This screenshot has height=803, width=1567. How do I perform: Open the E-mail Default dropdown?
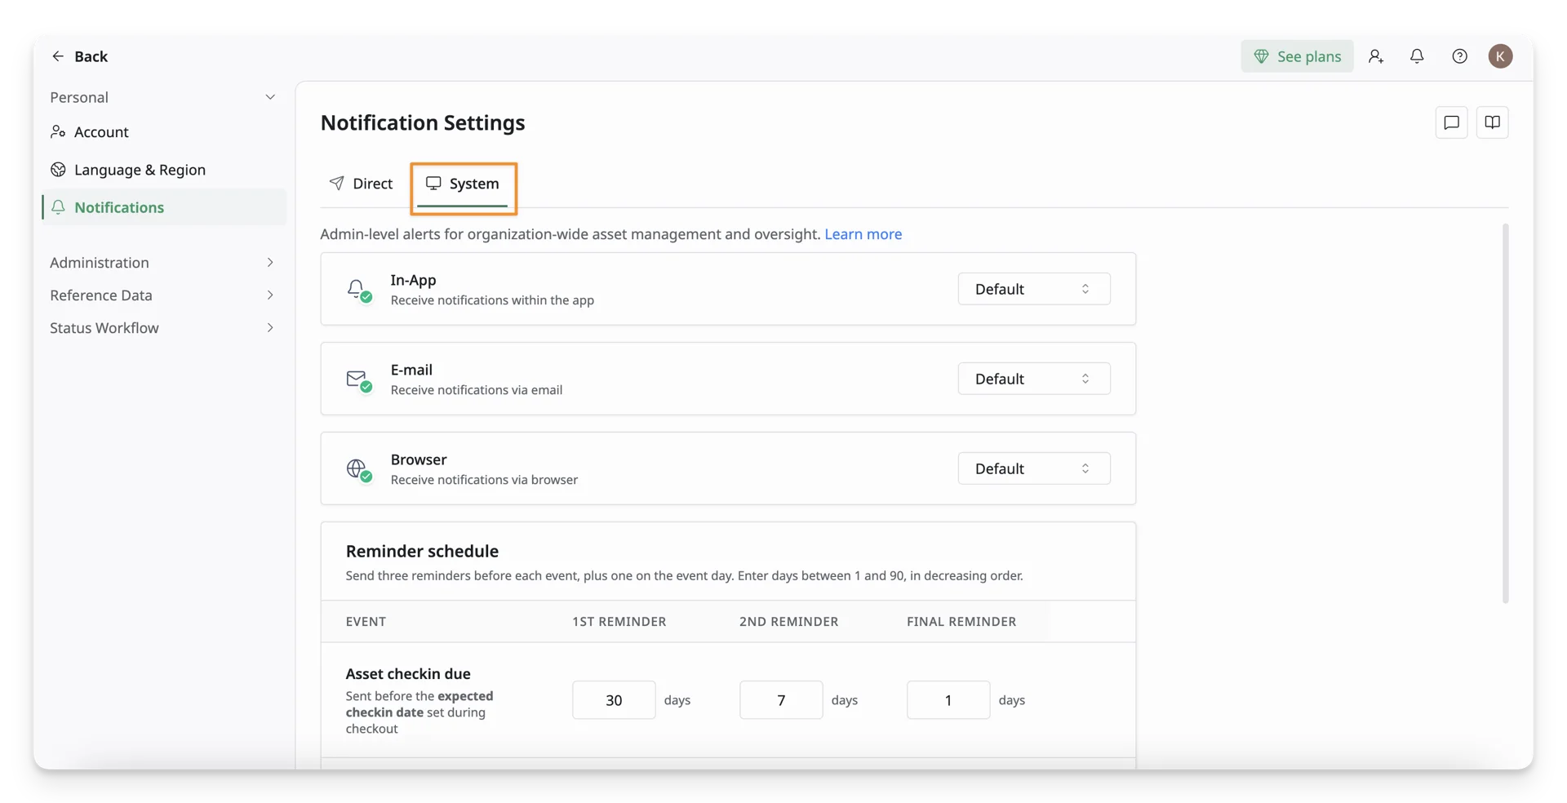(1033, 379)
